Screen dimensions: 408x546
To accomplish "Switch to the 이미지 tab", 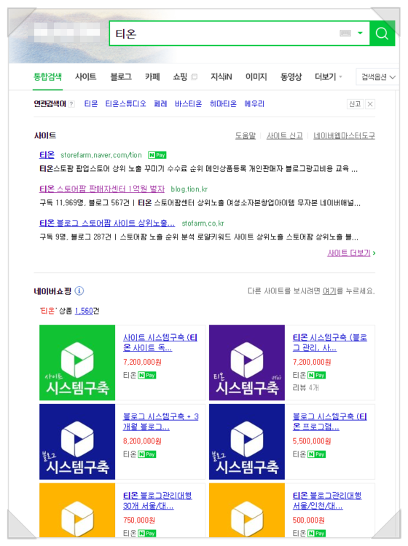I will [256, 76].
